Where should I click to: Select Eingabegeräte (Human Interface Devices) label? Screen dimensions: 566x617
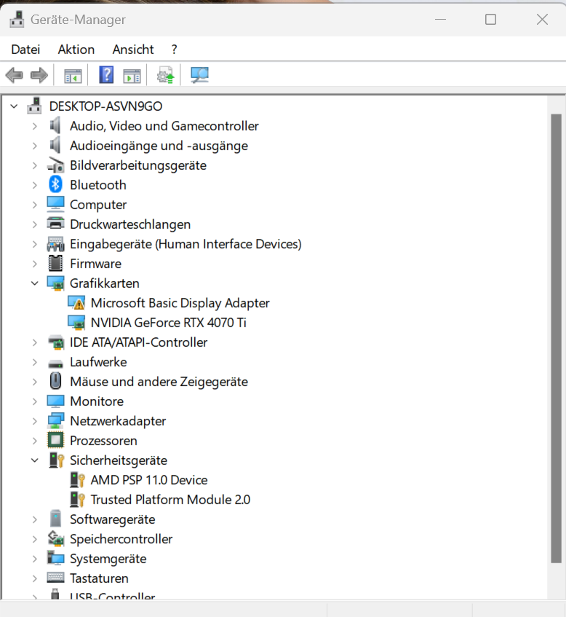click(186, 244)
